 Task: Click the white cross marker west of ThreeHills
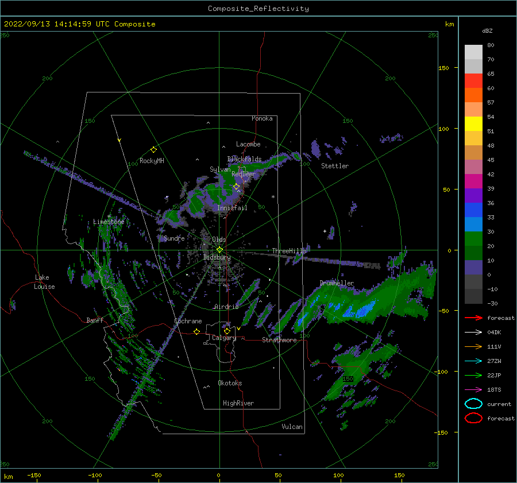point(325,231)
